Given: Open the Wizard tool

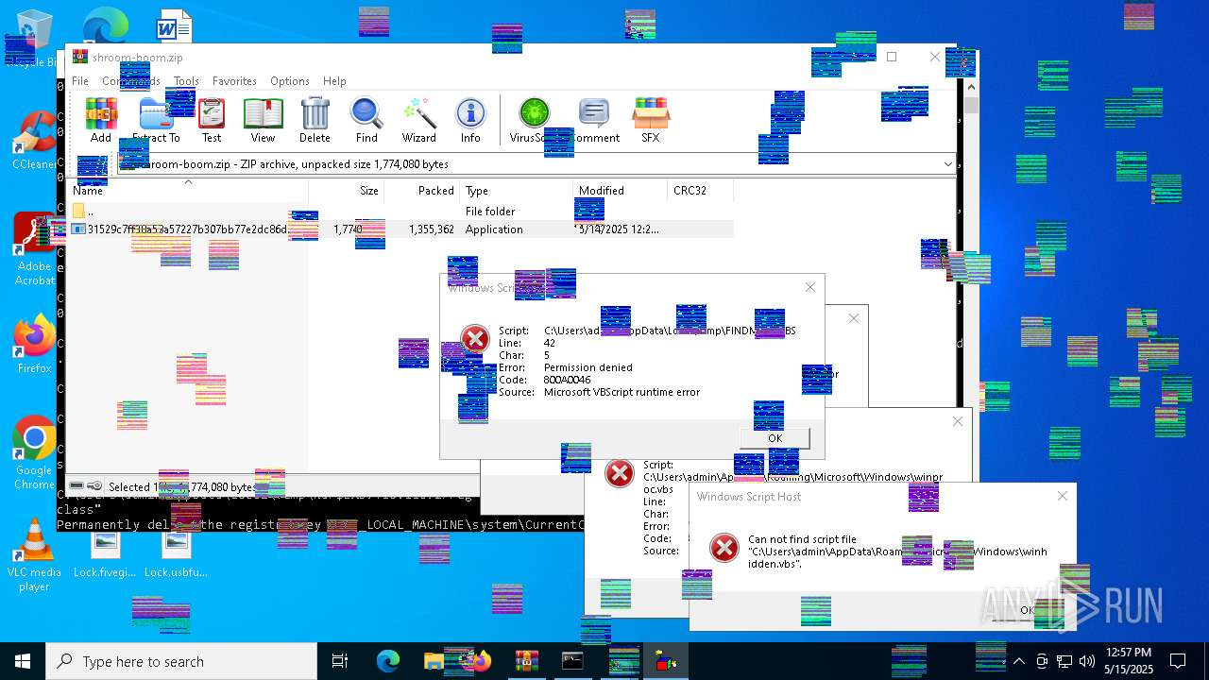Looking at the screenshot, I should tap(418, 120).
